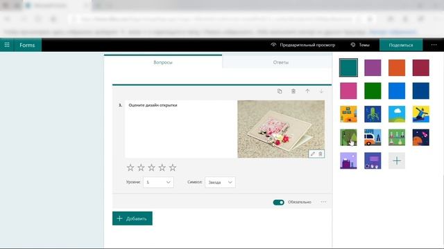Open the symbol (Символ) dropdown
The image size is (444, 249).
(220, 183)
